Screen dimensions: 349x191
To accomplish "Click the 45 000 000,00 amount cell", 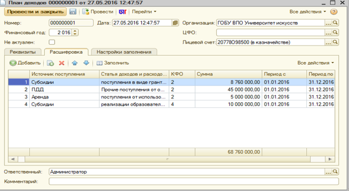I will [228, 90].
